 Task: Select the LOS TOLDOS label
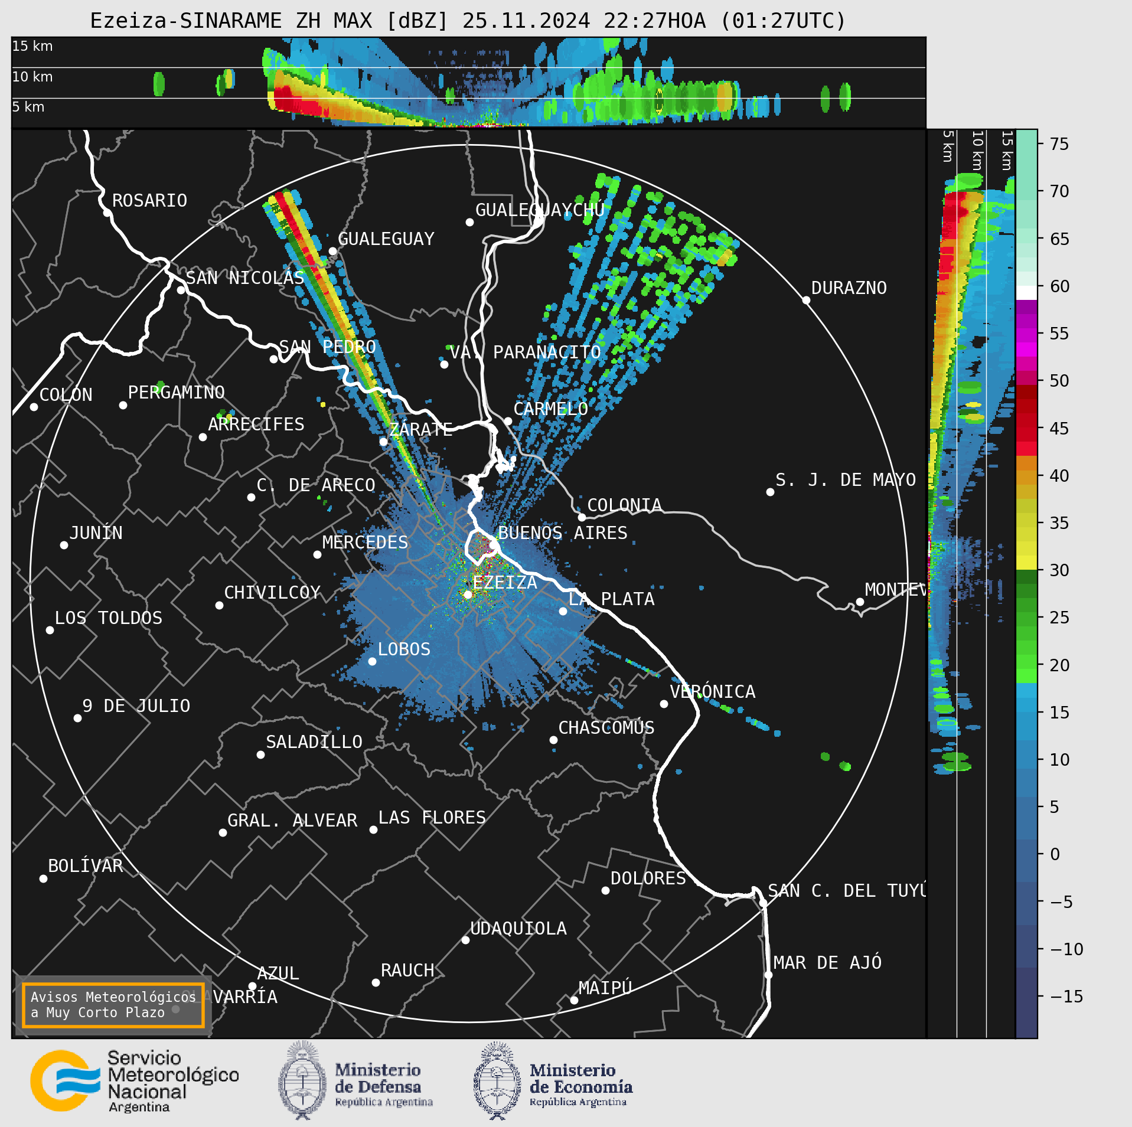108,618
